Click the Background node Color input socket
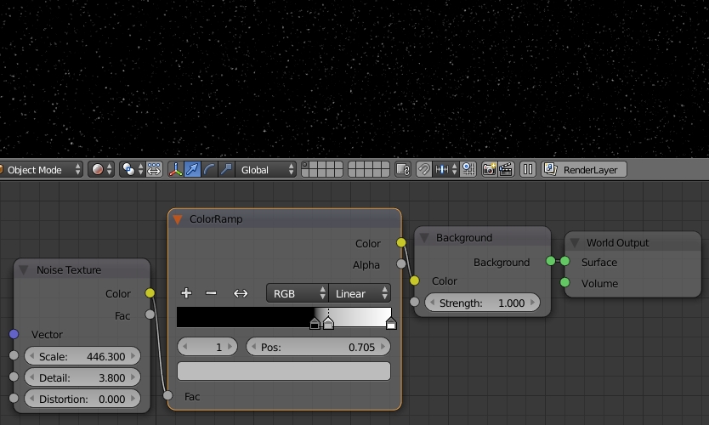The width and height of the screenshot is (709, 425). (x=415, y=280)
